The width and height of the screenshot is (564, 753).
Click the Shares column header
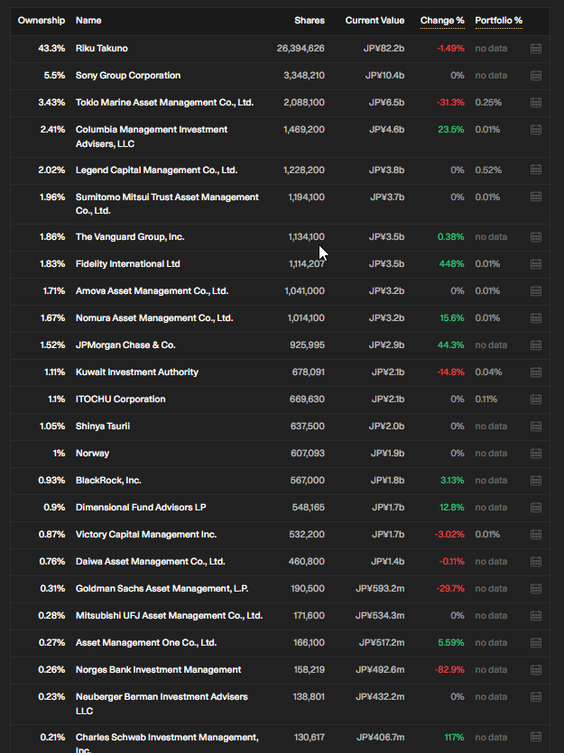coord(310,21)
